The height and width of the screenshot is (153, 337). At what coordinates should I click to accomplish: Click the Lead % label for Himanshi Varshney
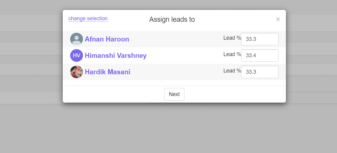click(x=232, y=54)
